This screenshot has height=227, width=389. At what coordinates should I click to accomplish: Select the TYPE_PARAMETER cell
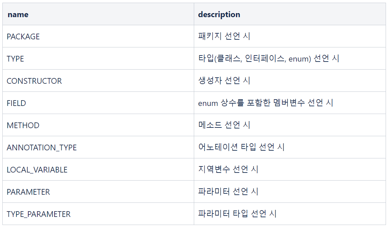point(98,214)
